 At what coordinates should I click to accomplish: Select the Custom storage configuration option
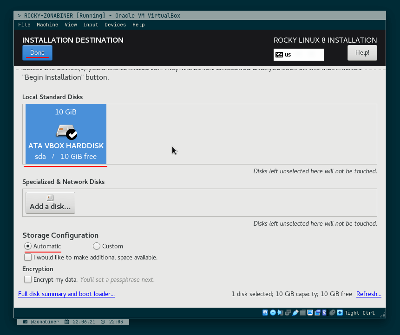point(97,246)
